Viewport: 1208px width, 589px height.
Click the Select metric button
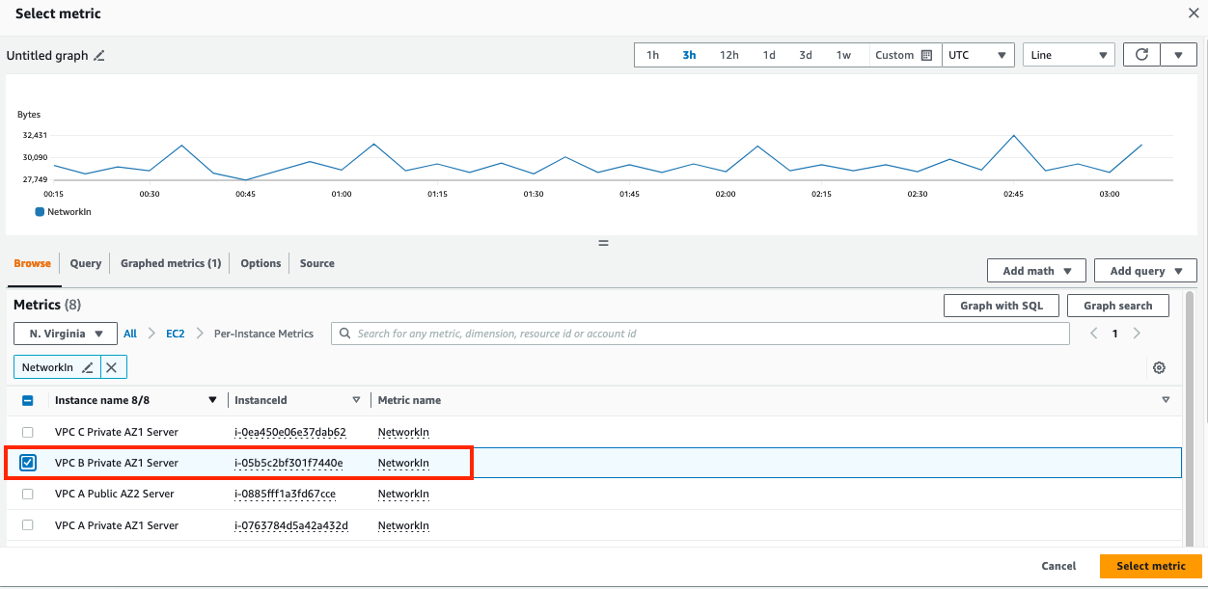[x=1151, y=566]
